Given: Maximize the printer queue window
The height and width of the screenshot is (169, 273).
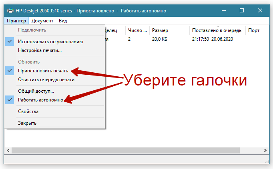Looking at the screenshot, I should pyautogui.click(x=242, y=11).
